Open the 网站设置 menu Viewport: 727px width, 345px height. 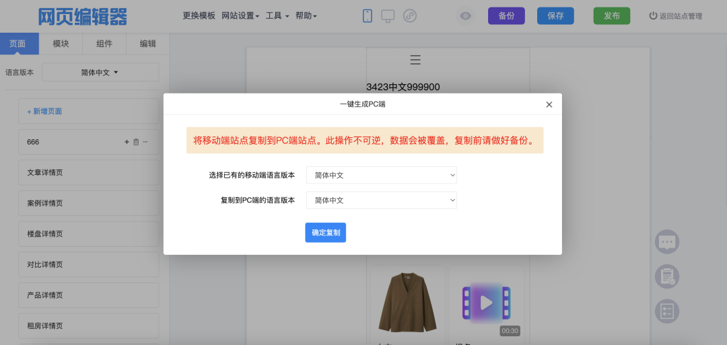(240, 15)
